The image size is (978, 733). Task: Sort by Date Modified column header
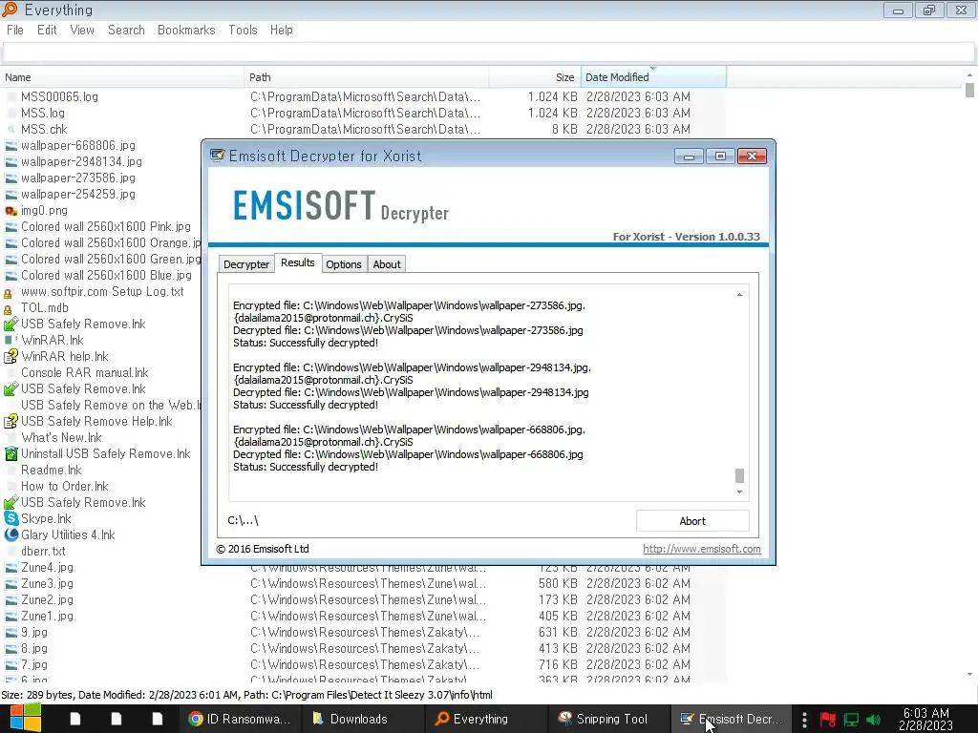click(653, 77)
